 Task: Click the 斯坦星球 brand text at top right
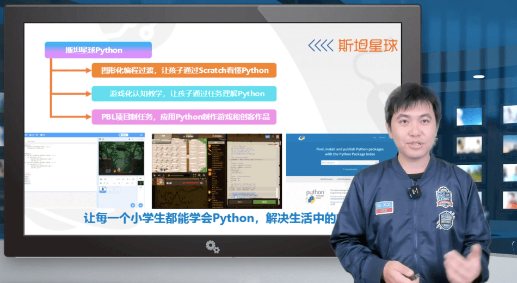pos(367,45)
